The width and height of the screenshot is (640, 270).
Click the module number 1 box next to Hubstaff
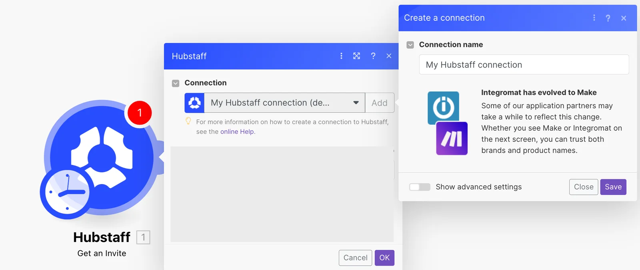(143, 237)
